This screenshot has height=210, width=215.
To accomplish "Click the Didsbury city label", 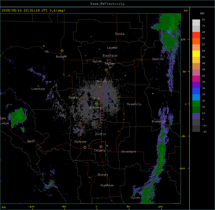I will [96, 107].
